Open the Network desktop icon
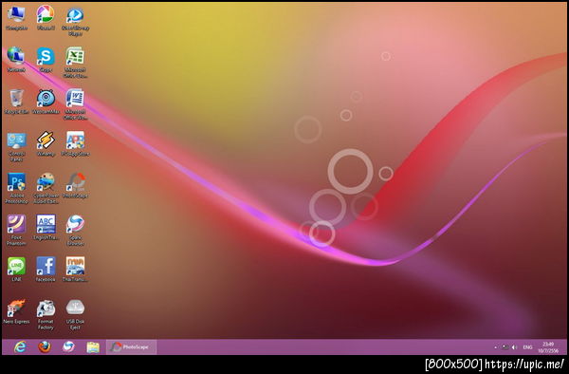This screenshot has height=374, width=569. click(x=16, y=59)
